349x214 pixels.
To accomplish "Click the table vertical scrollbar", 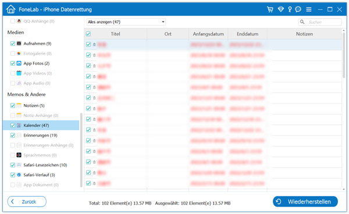I will pyautogui.click(x=344, y=55).
